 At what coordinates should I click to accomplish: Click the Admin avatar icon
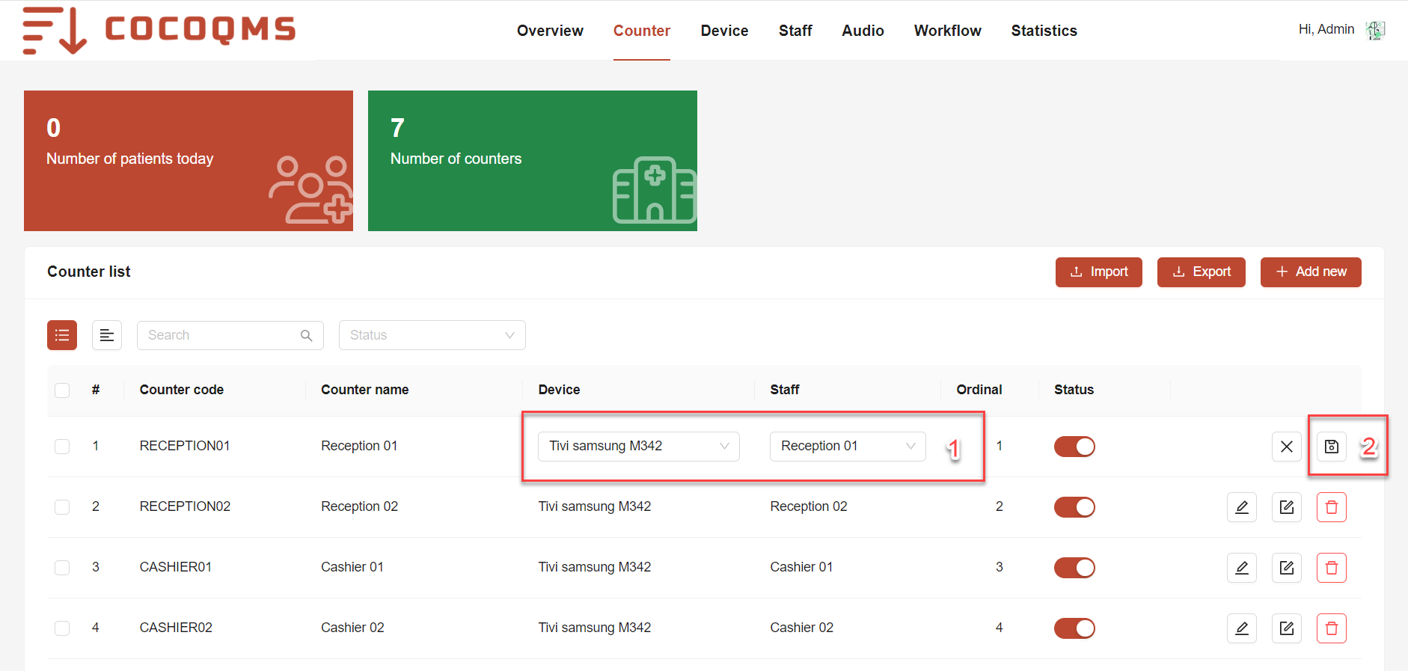click(1375, 30)
